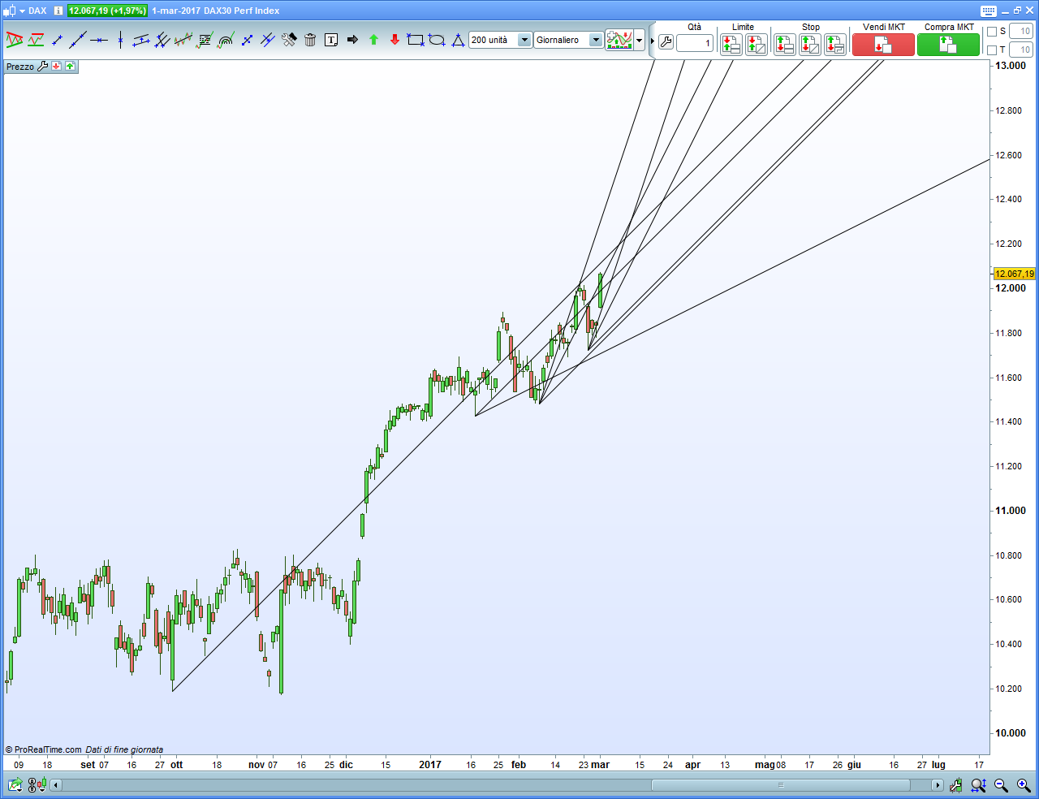
Task: Open the 200 unità dropdown
Action: point(524,40)
